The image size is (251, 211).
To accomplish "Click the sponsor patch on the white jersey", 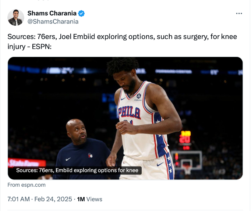I will [x=138, y=96].
